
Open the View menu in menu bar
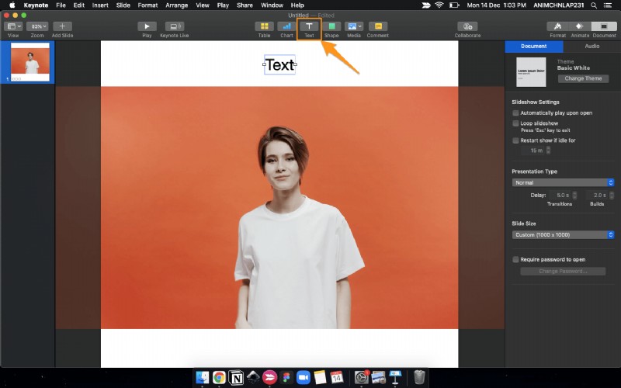(x=203, y=5)
